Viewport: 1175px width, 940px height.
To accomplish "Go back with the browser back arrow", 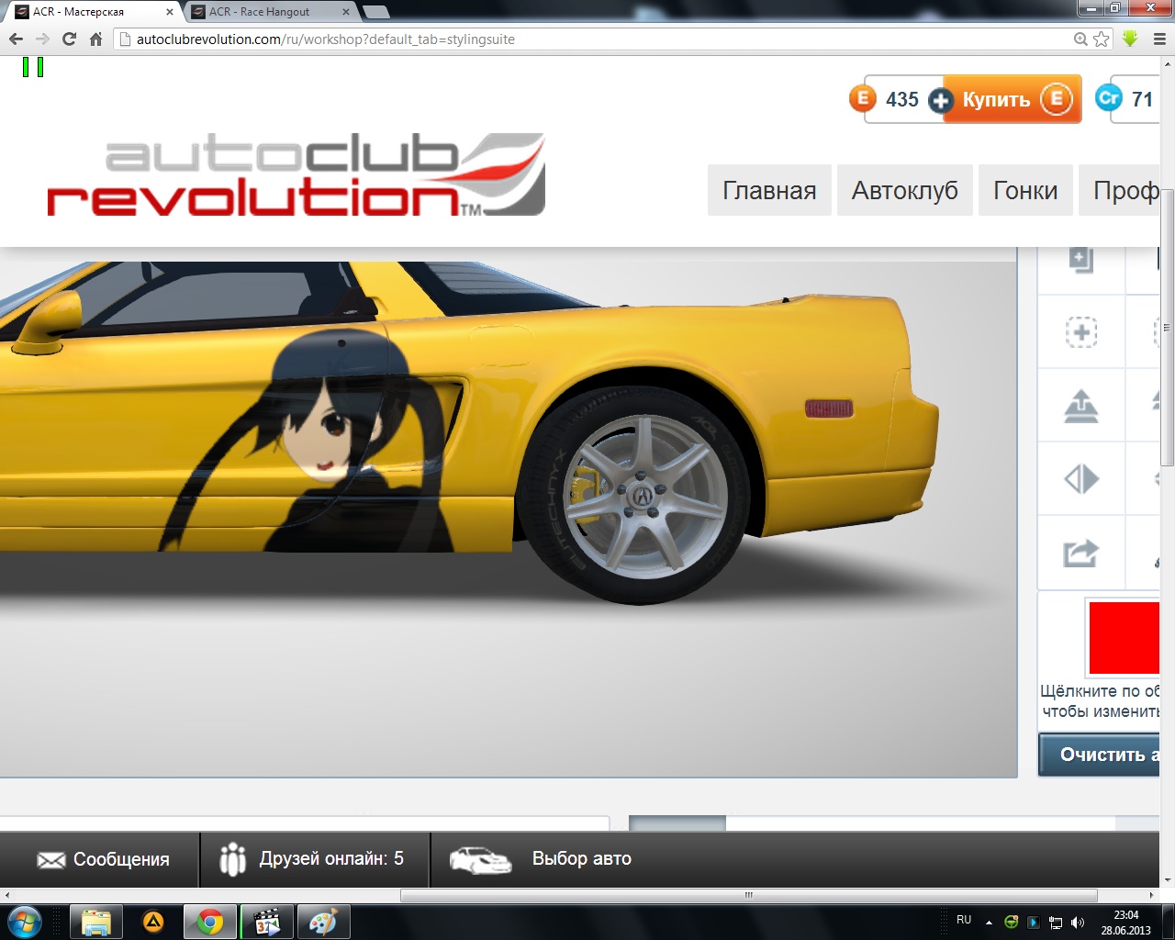I will [16, 39].
